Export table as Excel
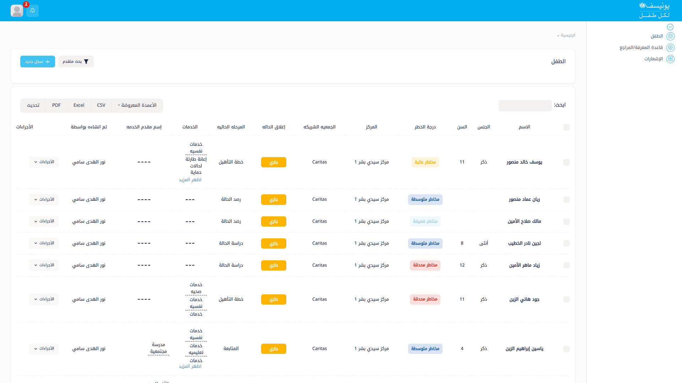 tap(79, 105)
